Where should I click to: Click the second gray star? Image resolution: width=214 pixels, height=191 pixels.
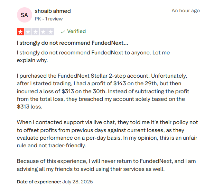click(x=28, y=32)
